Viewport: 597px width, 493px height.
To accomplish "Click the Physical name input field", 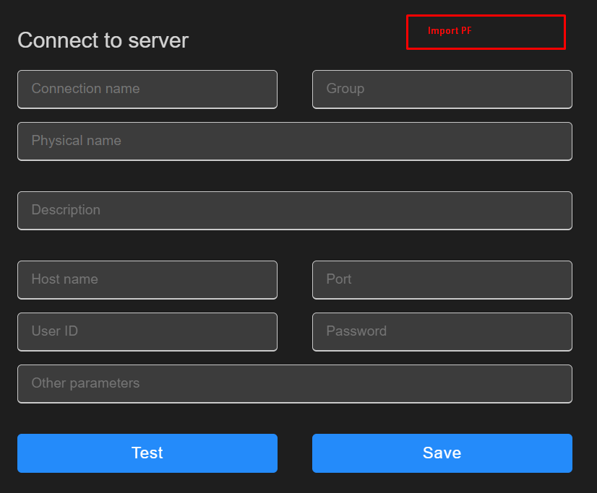I will [294, 141].
